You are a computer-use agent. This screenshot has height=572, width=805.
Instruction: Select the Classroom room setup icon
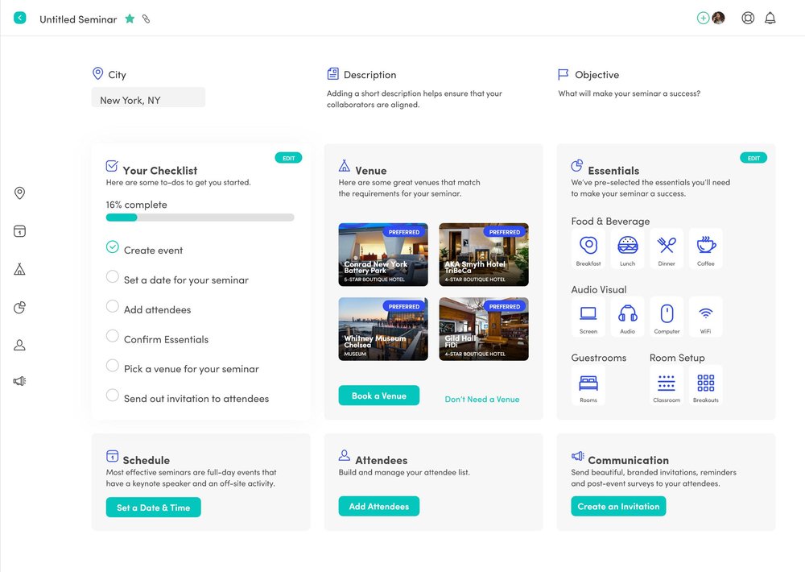667,385
